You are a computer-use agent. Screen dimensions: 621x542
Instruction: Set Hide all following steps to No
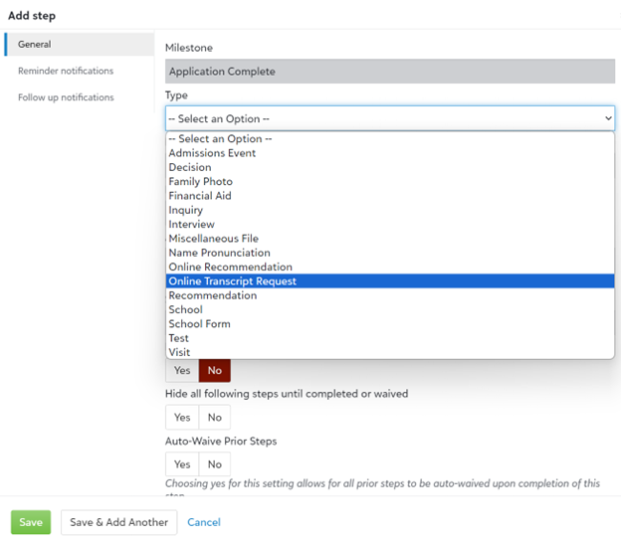pyautogui.click(x=215, y=418)
